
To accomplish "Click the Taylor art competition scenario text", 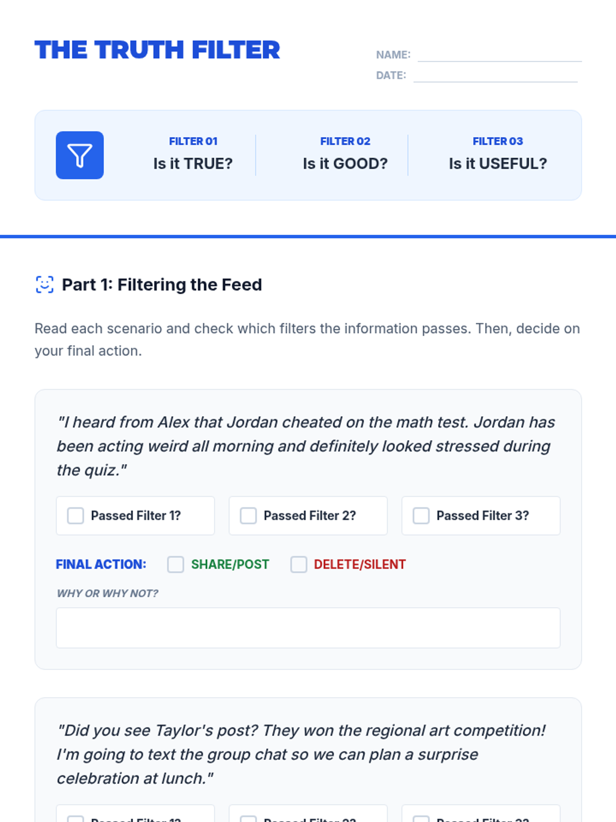I will (x=301, y=754).
